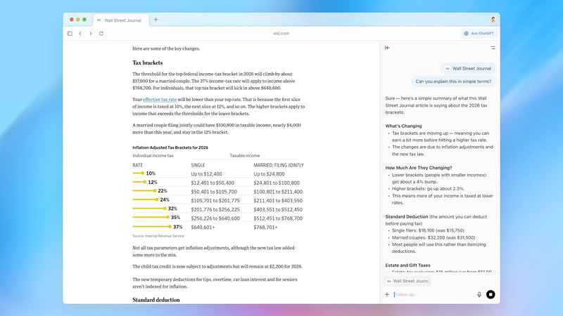Select Wall Street Journal context chip above input

pos(407,280)
